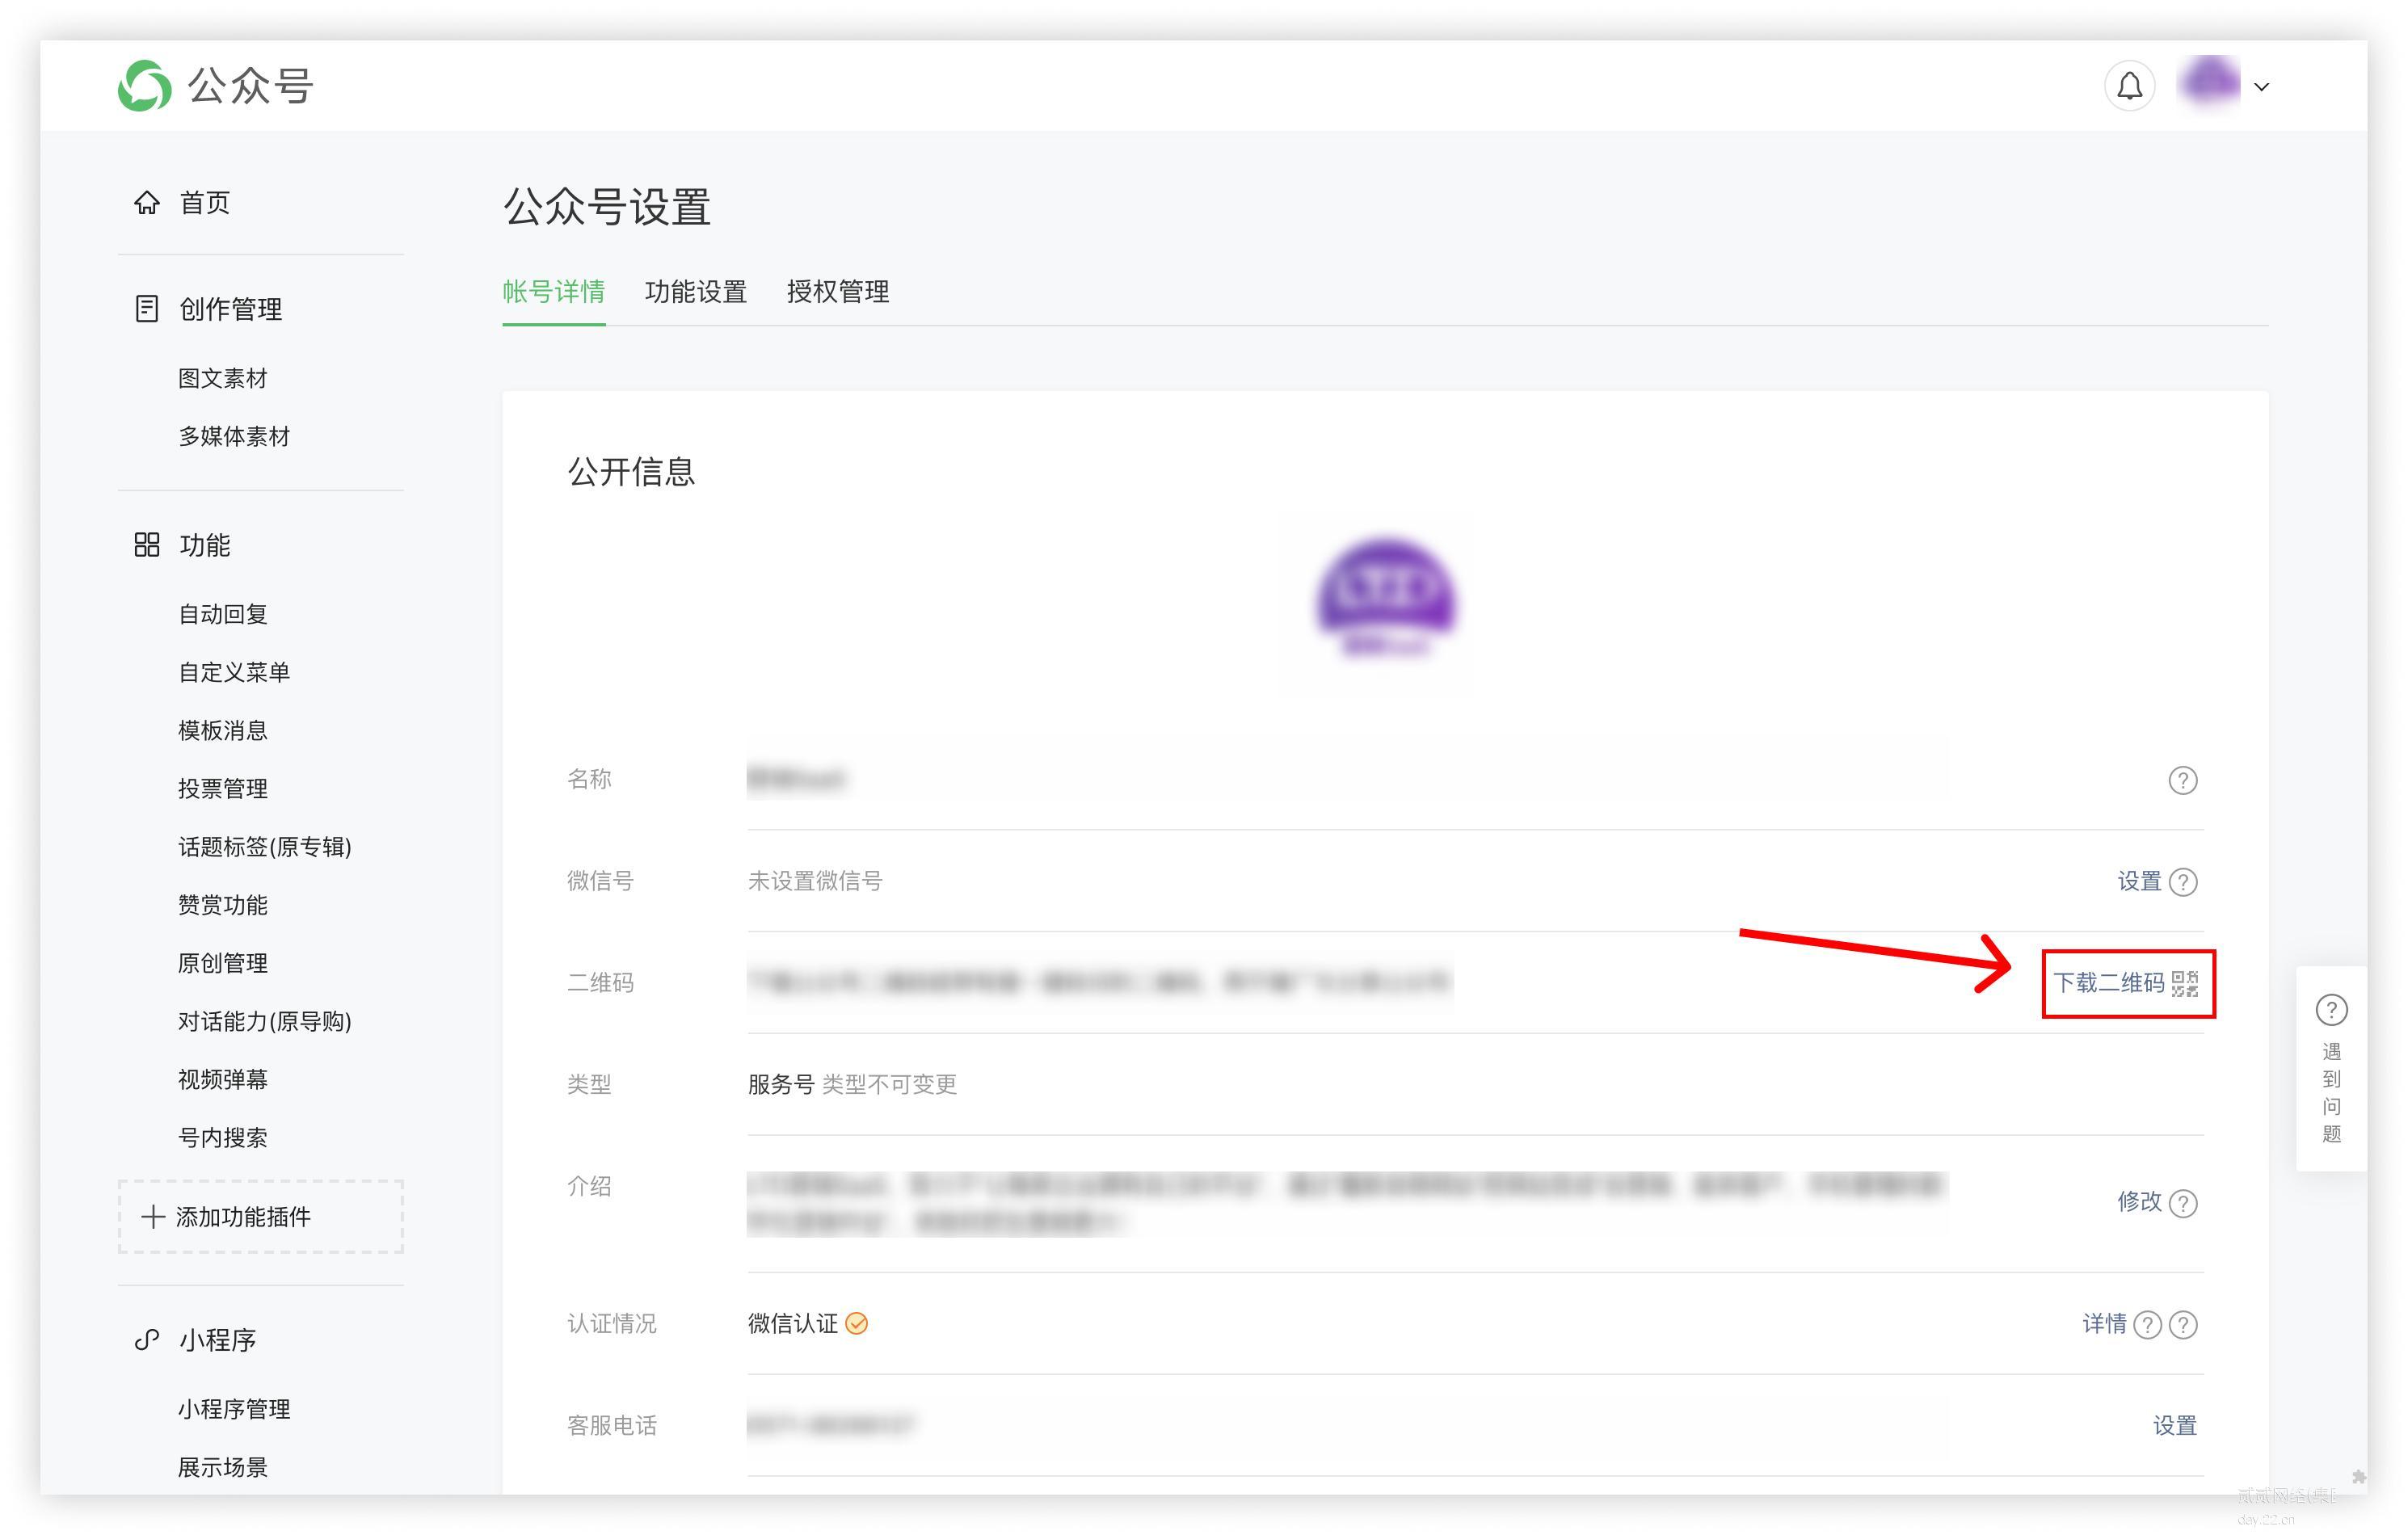
Task: Click the 小程序 link icon
Action: coord(147,1340)
